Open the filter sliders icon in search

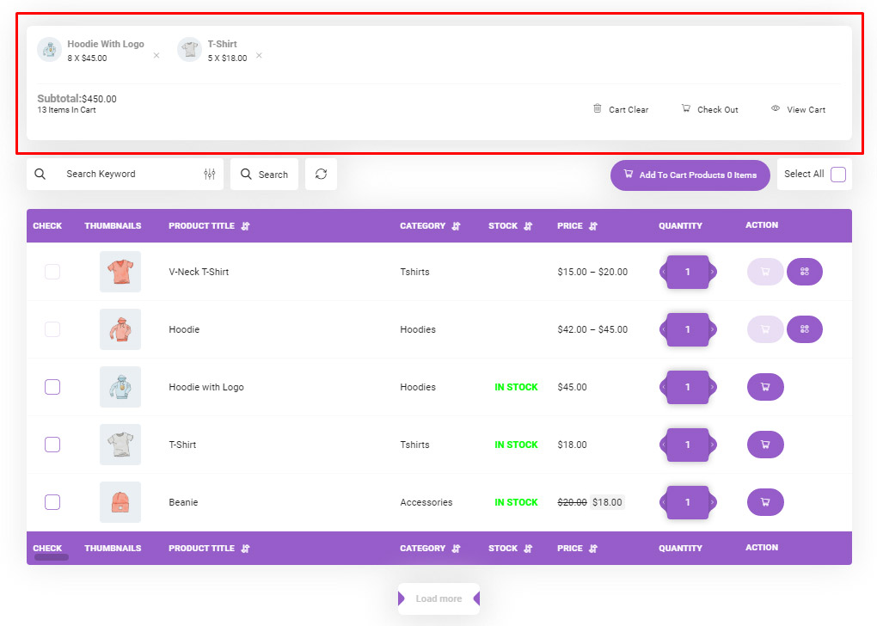pyautogui.click(x=210, y=174)
